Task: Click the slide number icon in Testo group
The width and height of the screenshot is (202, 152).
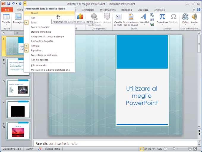Action: (x=152, y=20)
